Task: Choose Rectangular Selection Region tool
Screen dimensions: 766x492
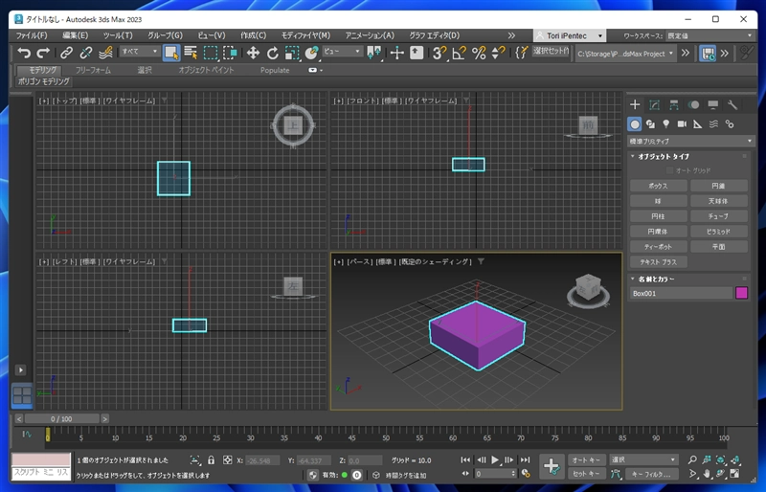Action: (211, 53)
